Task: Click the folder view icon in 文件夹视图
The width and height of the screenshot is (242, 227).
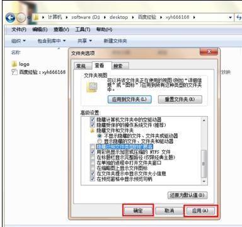Action: pyautogui.click(x=92, y=87)
